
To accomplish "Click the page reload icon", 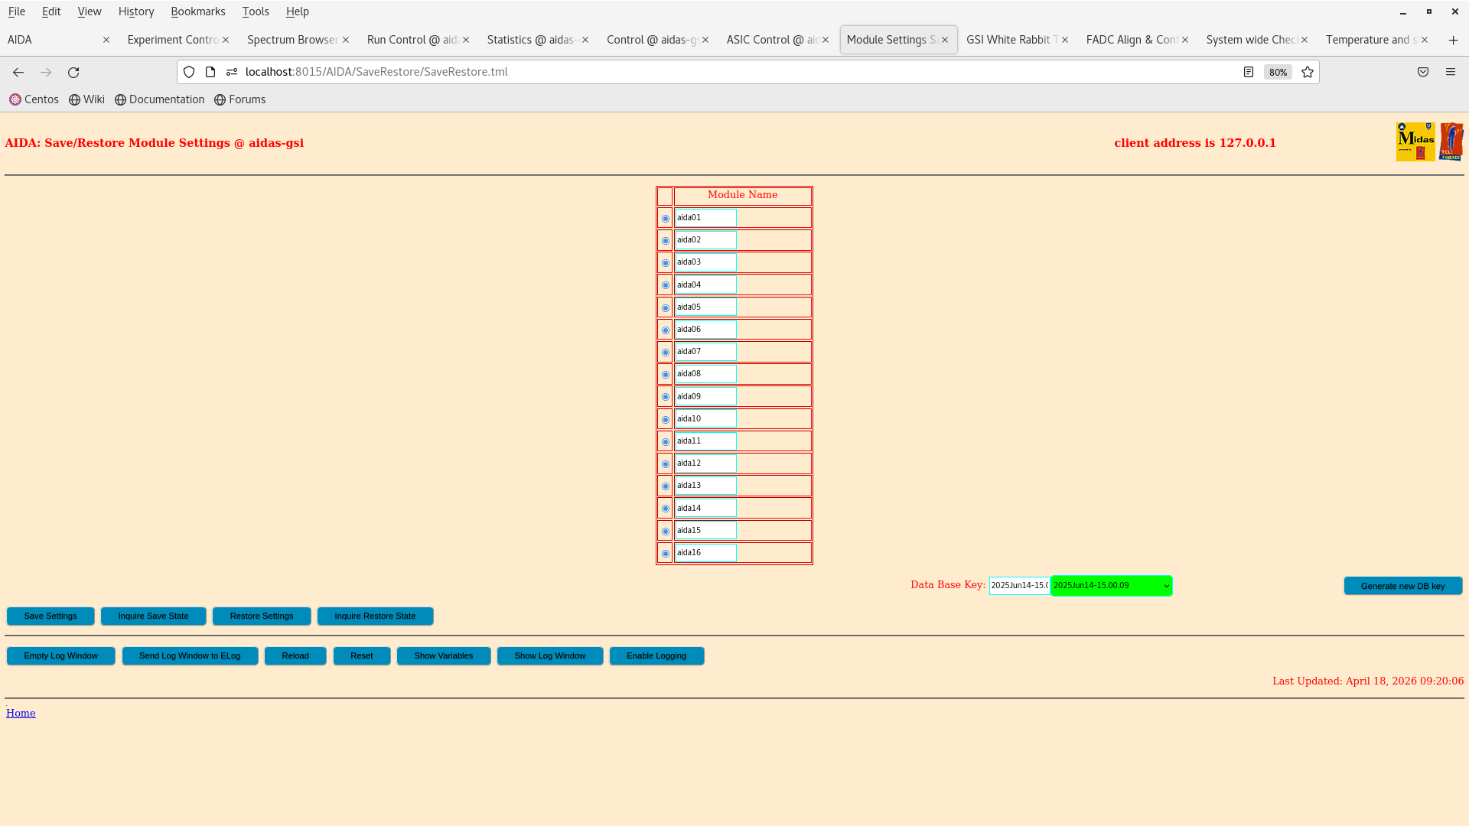I will [73, 72].
